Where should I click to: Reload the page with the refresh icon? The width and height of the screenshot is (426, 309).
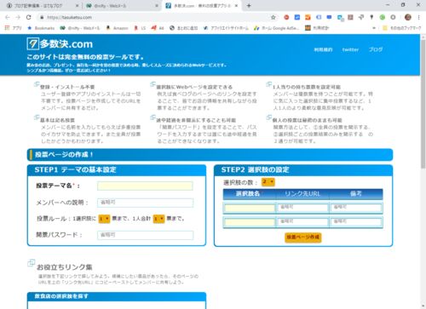coord(29,17)
